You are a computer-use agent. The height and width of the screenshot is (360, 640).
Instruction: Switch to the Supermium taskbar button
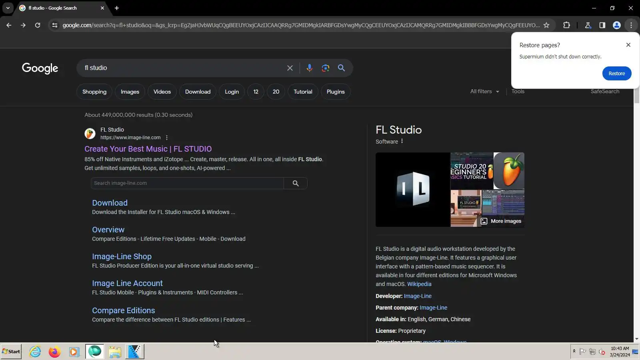(95, 352)
